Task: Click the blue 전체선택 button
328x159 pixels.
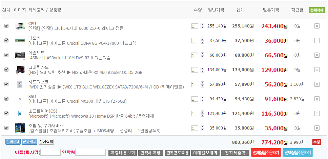Action: coord(13,142)
